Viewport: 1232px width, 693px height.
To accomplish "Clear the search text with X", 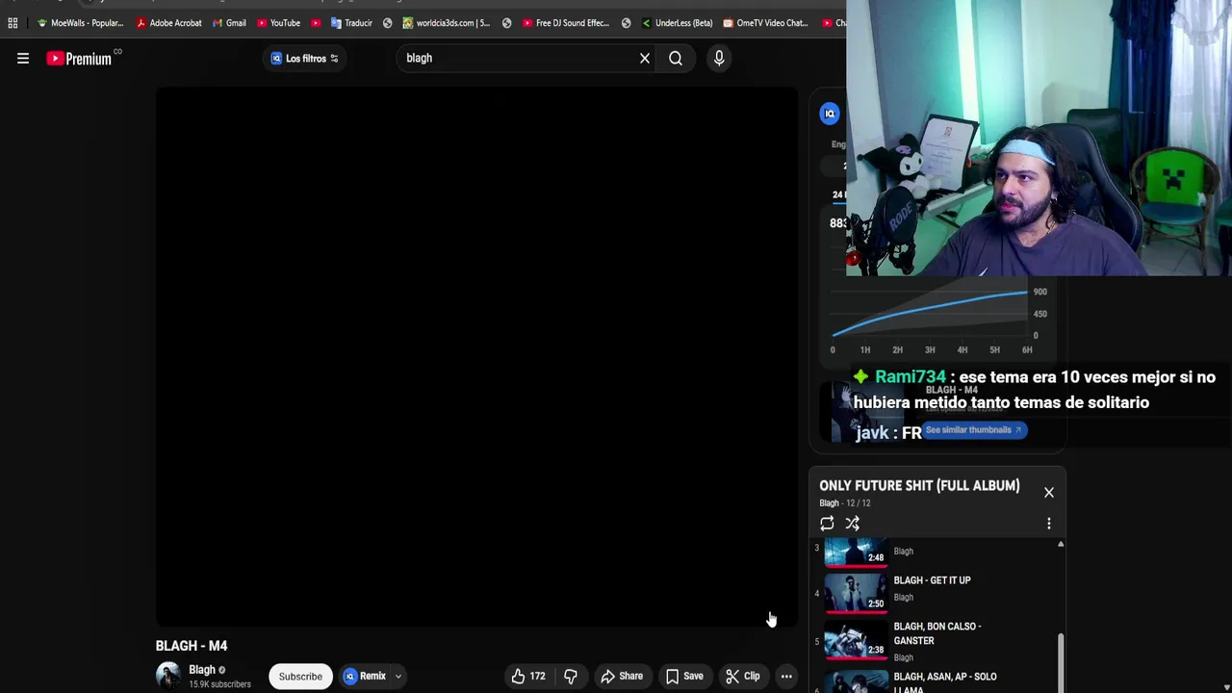I will [x=645, y=59].
